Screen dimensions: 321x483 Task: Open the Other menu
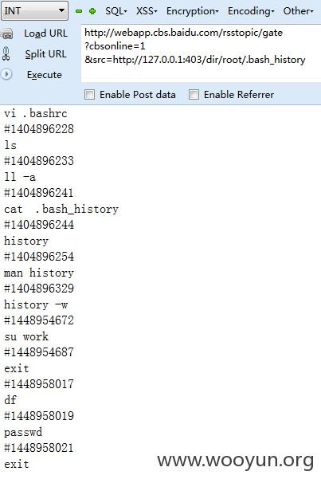[298, 11]
